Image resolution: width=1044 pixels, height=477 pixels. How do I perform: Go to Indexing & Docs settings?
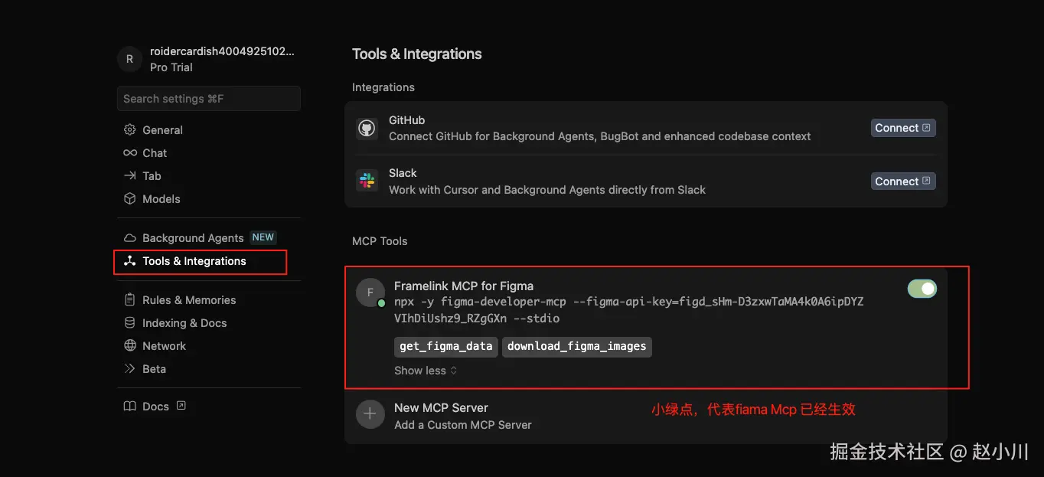point(184,323)
